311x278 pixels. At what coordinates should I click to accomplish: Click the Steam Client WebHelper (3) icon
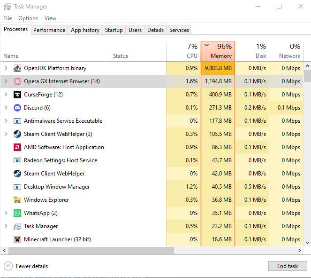17,134
